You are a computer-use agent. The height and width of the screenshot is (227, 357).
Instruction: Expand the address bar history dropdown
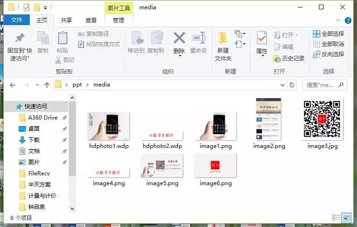[282, 85]
